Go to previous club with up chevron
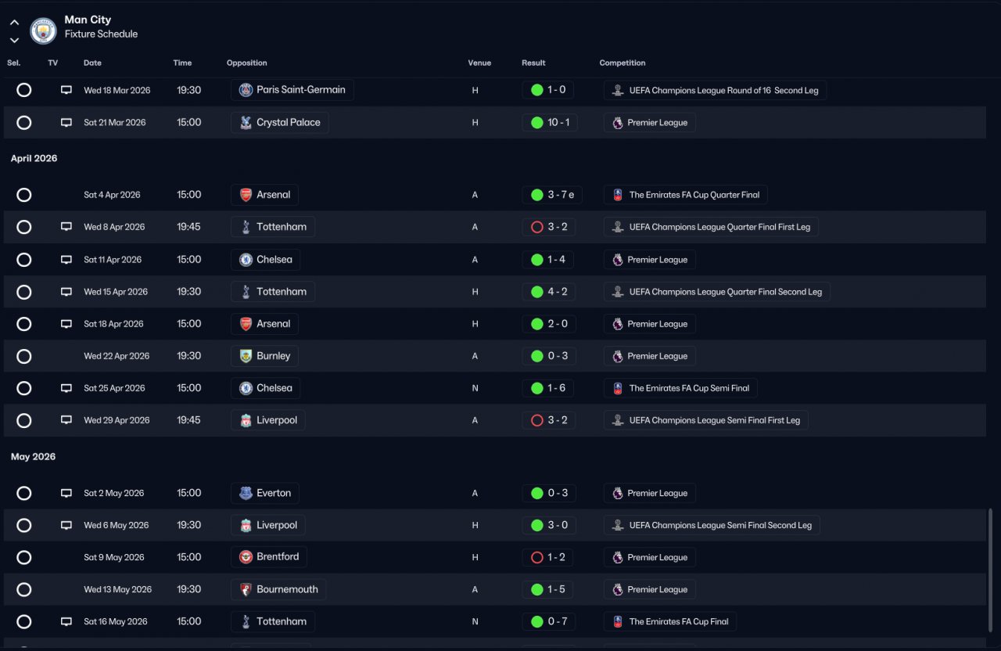The image size is (1001, 651). (x=14, y=23)
